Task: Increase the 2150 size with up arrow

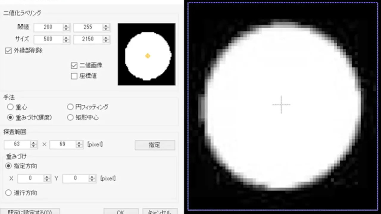Action: click(x=106, y=38)
